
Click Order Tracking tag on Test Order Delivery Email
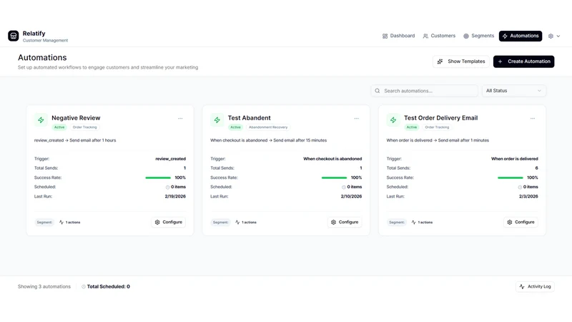coord(437,127)
